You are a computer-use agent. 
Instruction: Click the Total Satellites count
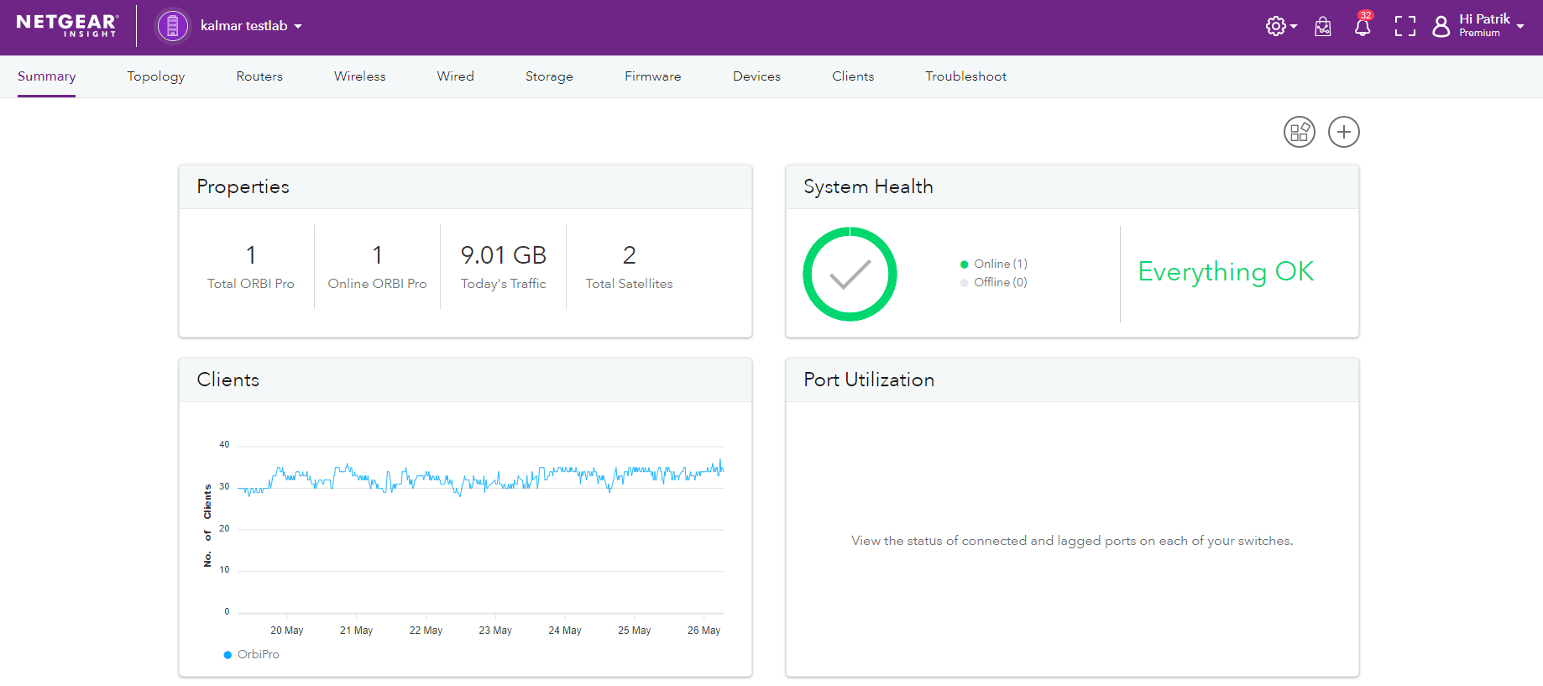[629, 255]
